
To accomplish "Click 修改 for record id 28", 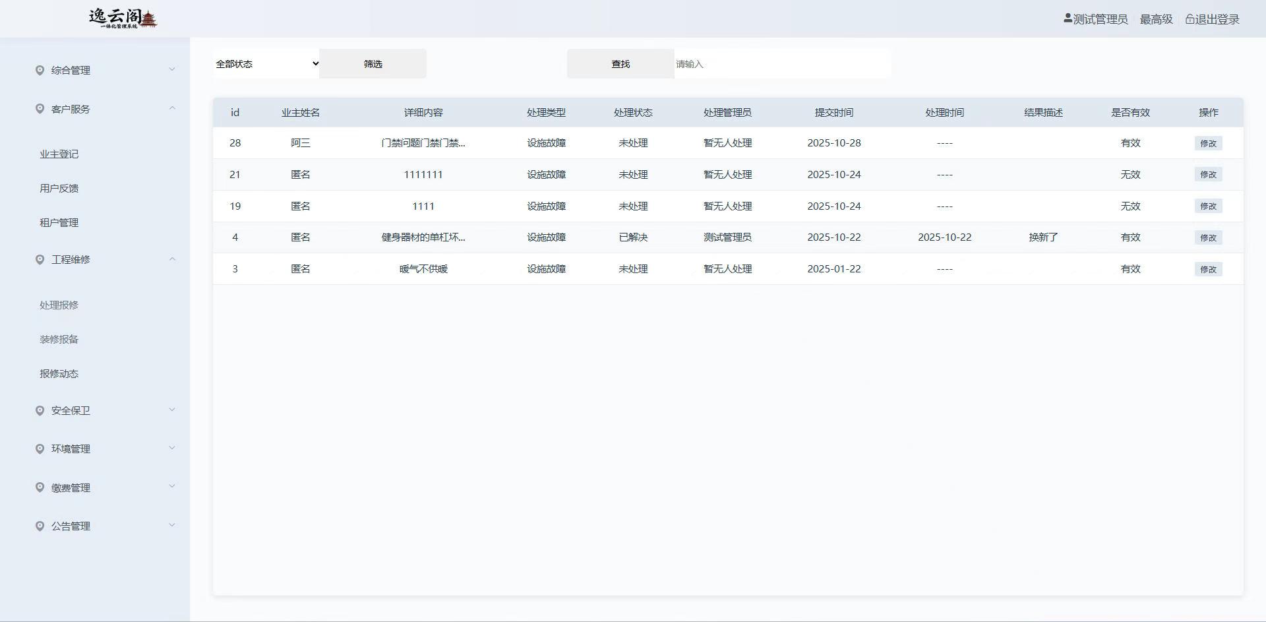I will pos(1208,143).
